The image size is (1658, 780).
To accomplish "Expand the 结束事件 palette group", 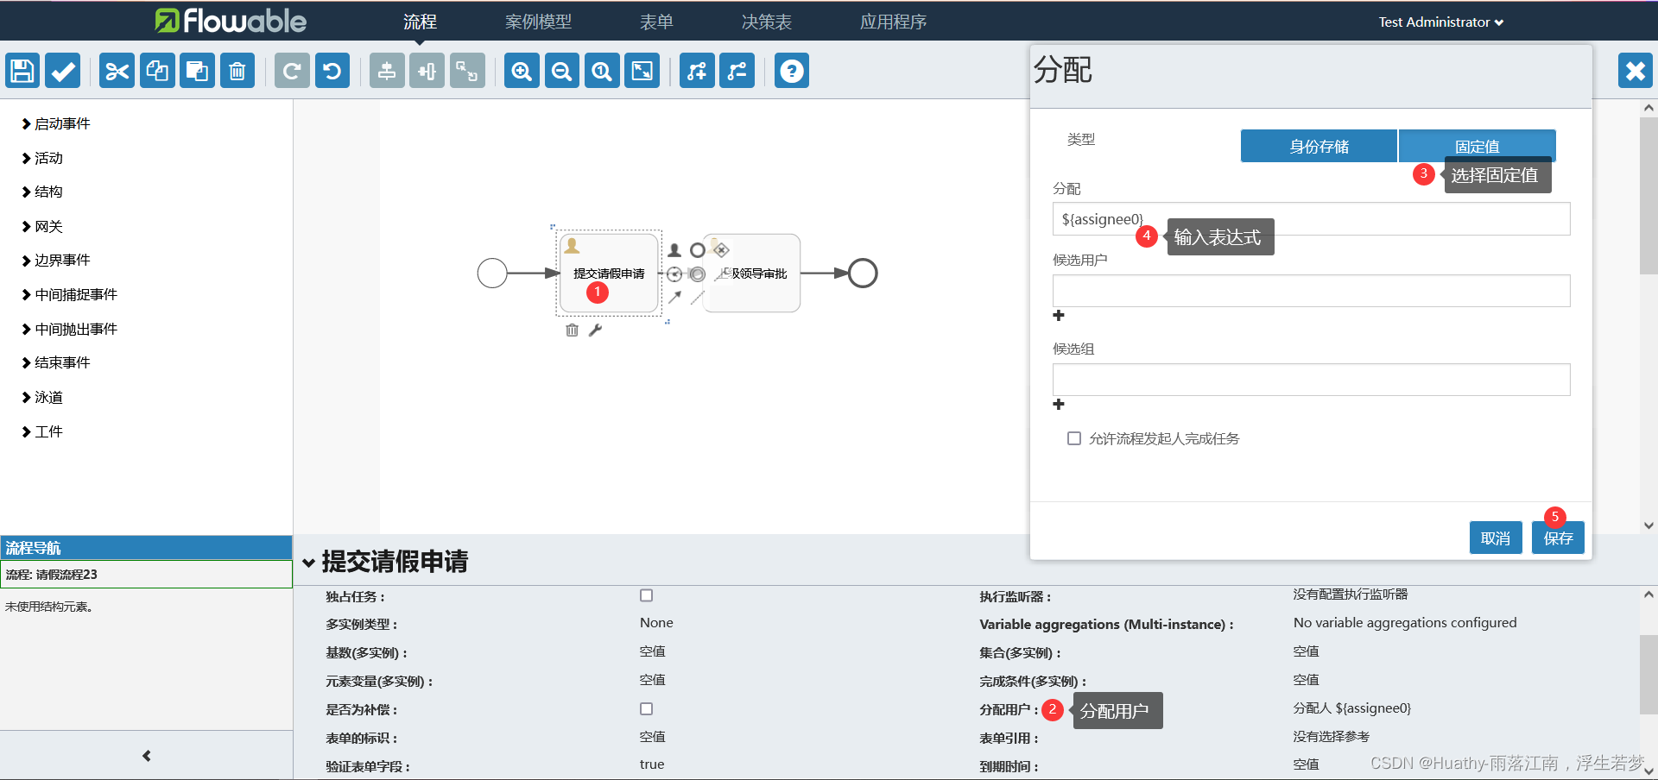I will [56, 362].
